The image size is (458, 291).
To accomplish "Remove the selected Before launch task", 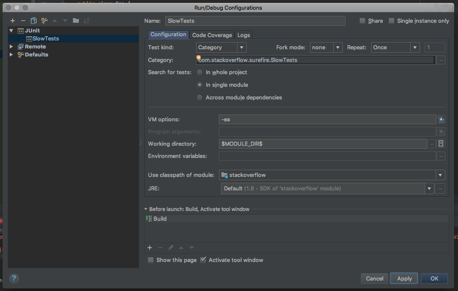I will pyautogui.click(x=160, y=248).
